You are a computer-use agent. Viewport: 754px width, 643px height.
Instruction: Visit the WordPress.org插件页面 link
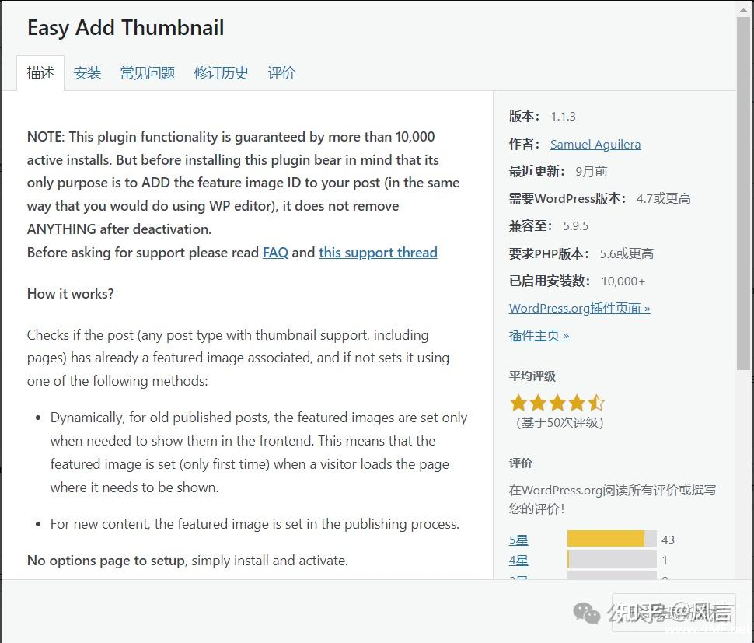[x=579, y=308]
